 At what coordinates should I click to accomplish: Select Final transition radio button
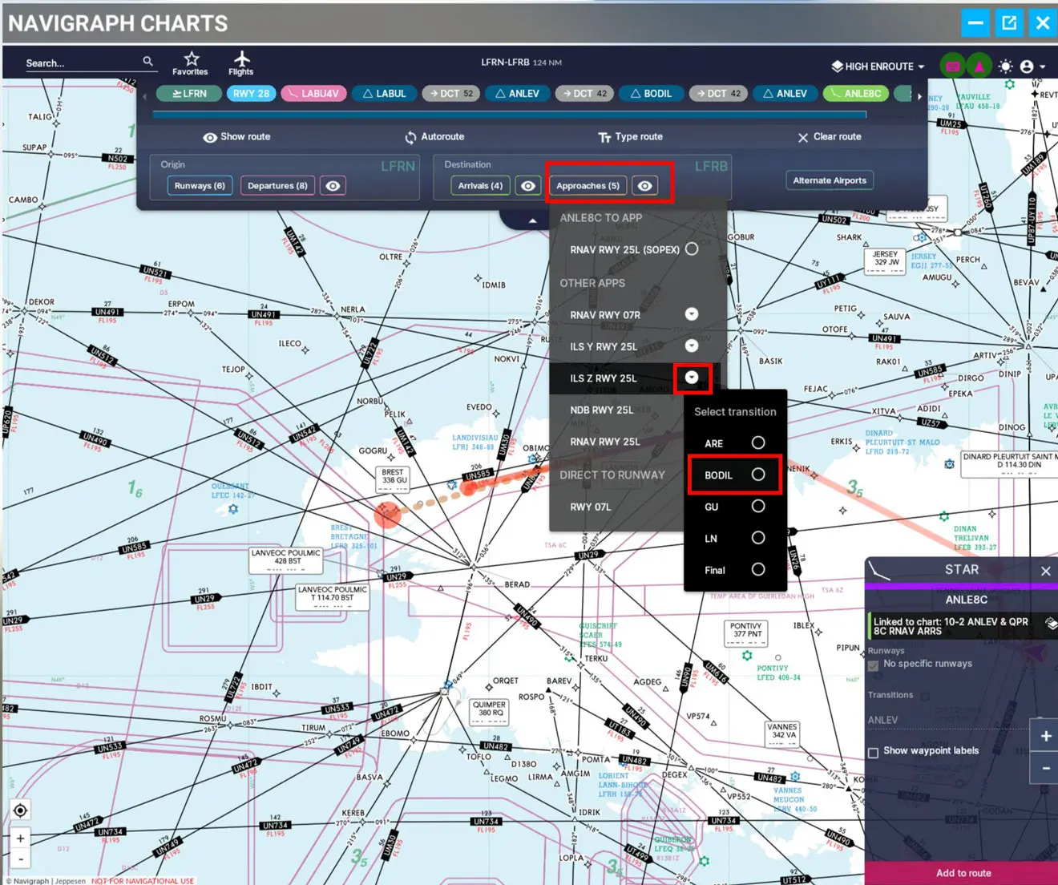pos(757,569)
